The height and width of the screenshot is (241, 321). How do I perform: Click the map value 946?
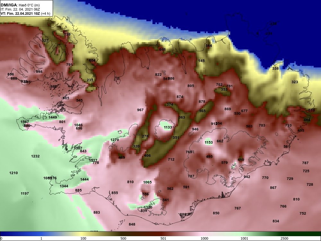[195, 129]
